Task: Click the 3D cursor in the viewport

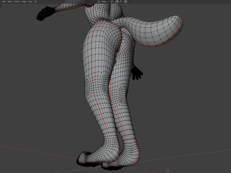Action: click(167, 171)
